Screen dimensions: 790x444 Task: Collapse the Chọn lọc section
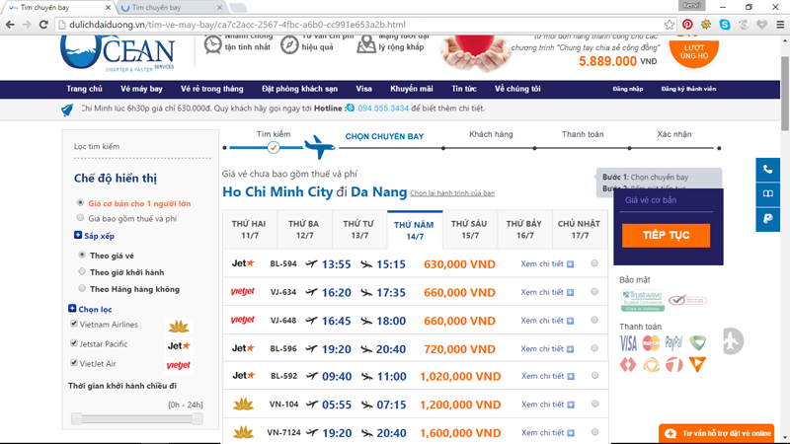point(72,309)
